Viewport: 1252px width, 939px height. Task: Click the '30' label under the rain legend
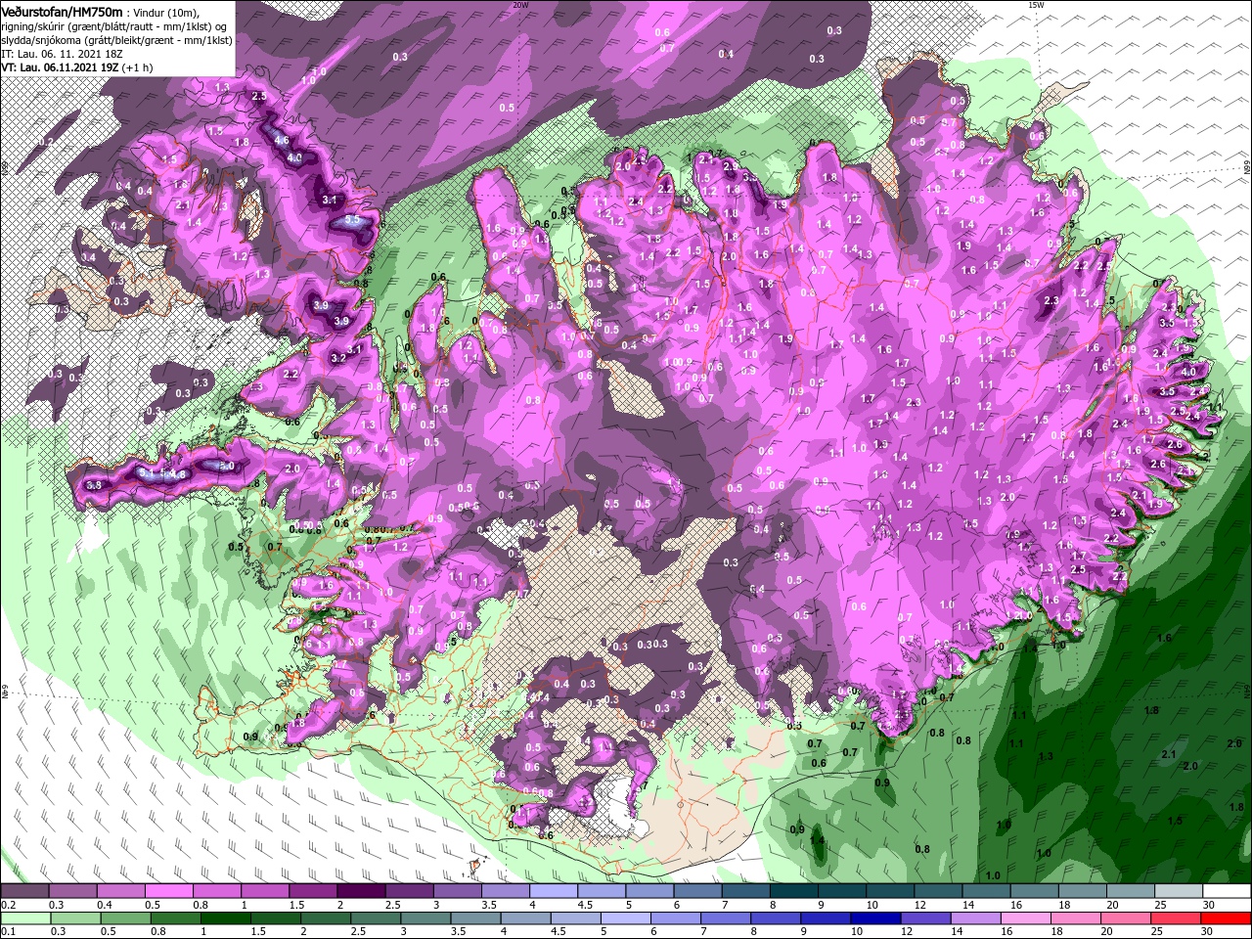1209,931
